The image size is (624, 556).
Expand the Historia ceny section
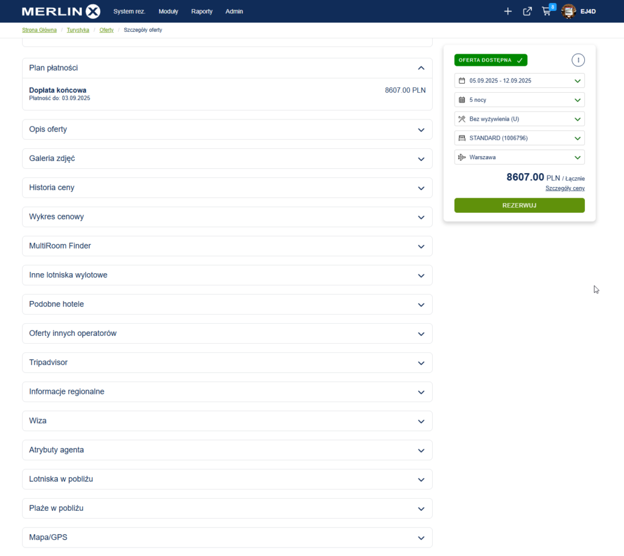pyautogui.click(x=227, y=188)
